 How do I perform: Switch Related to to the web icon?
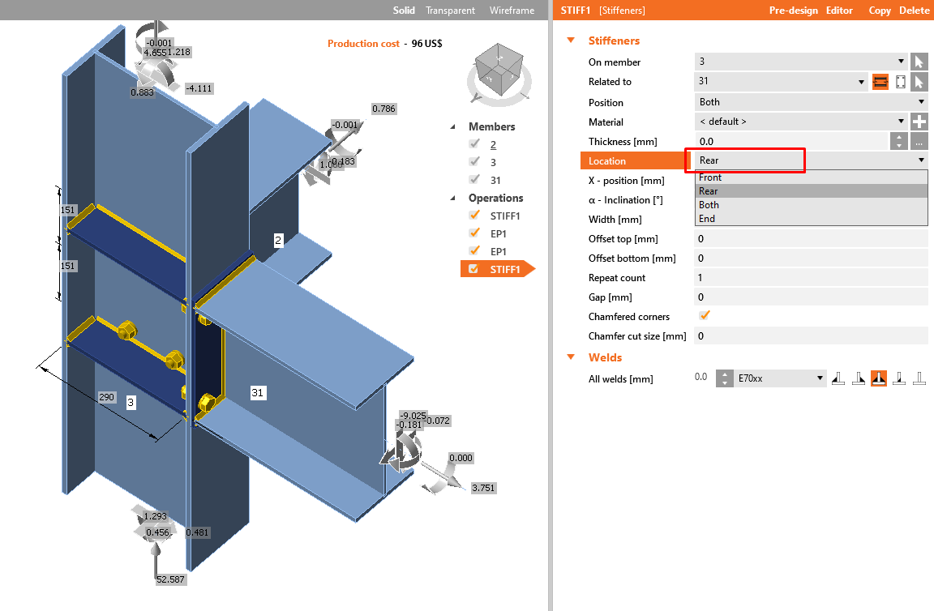coord(901,81)
